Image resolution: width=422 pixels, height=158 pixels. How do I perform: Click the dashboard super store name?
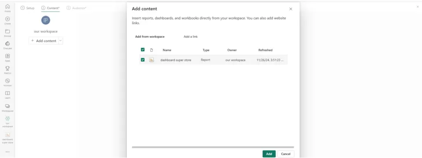pyautogui.click(x=176, y=60)
